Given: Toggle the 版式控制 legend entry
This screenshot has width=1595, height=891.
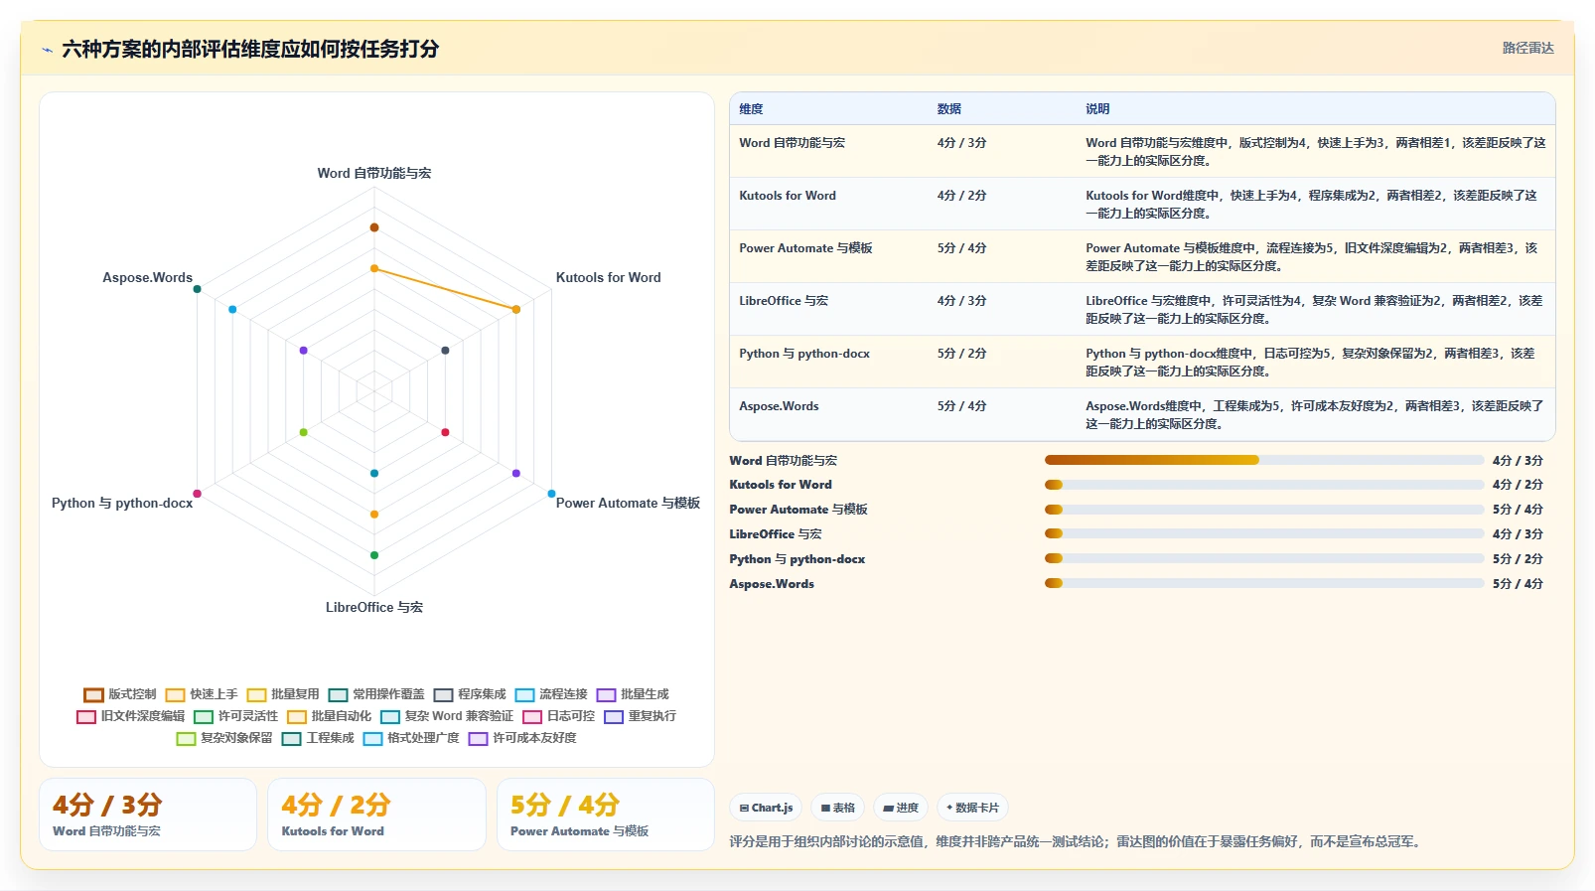Looking at the screenshot, I should [120, 694].
